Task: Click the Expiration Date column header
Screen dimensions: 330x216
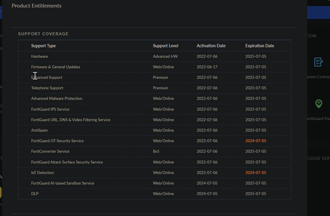Action: [x=260, y=46]
